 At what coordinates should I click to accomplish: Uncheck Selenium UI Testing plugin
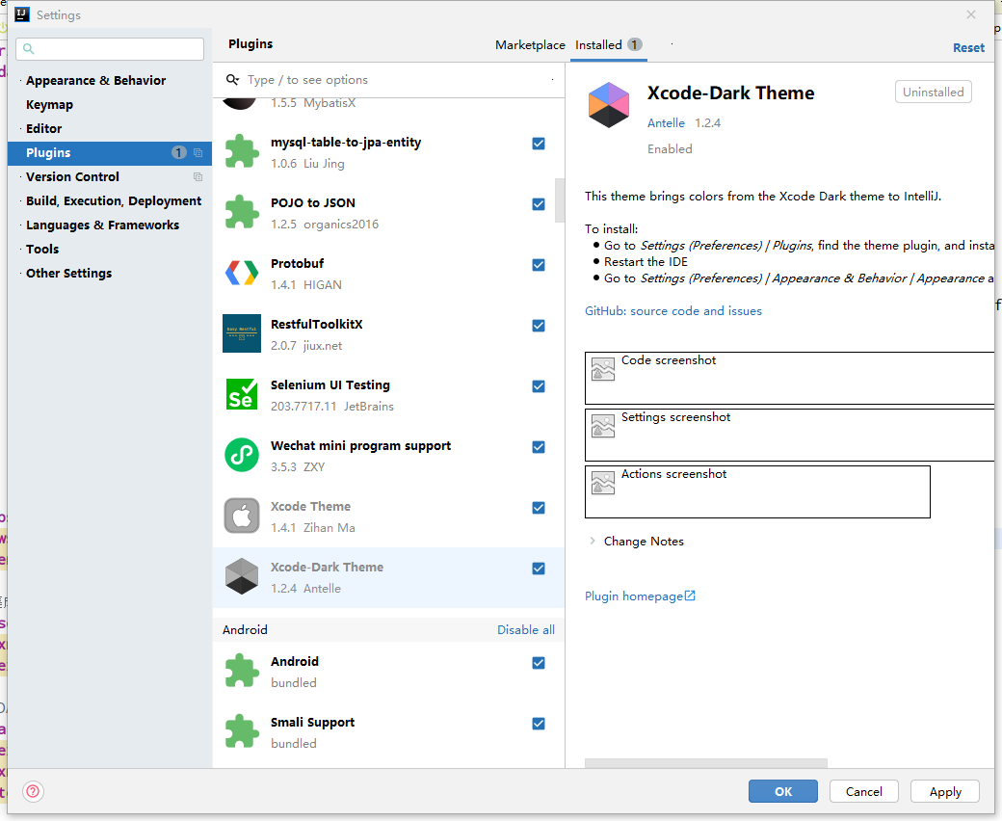[x=539, y=386]
